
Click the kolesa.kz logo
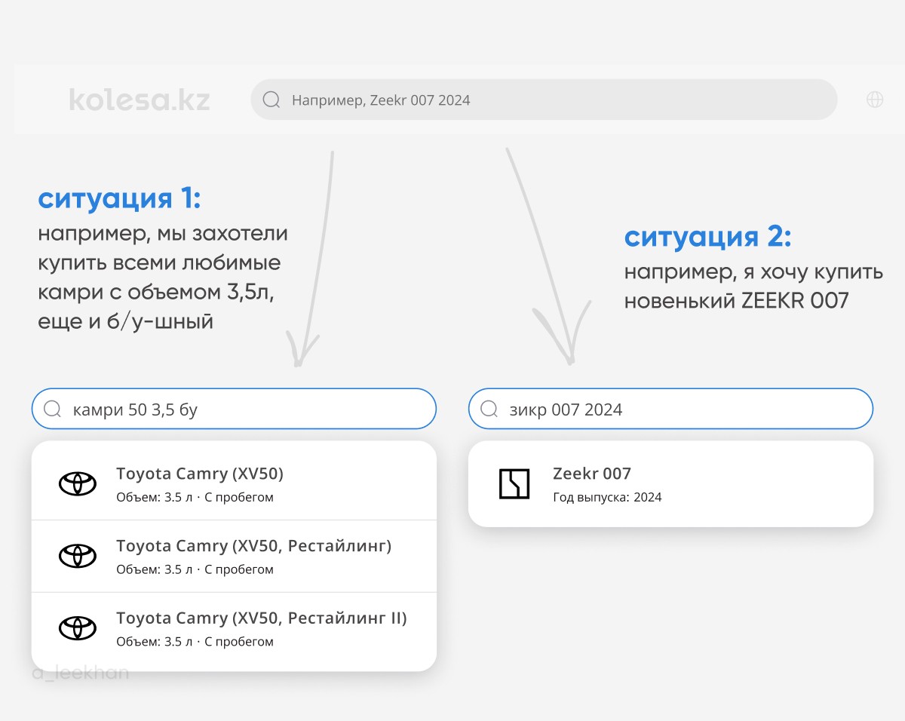pos(140,100)
